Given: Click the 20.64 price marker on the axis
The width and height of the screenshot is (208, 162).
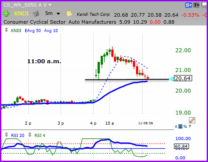Looking at the screenshot, I should [183, 78].
